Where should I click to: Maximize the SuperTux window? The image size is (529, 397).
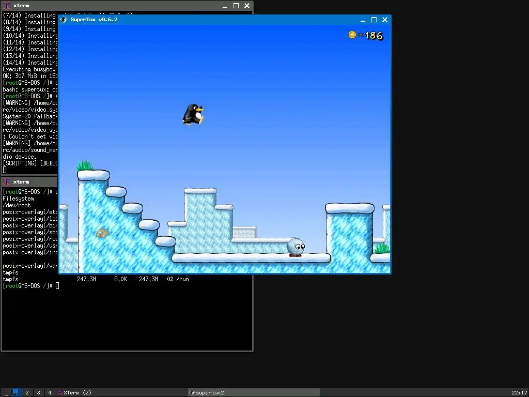[x=374, y=20]
